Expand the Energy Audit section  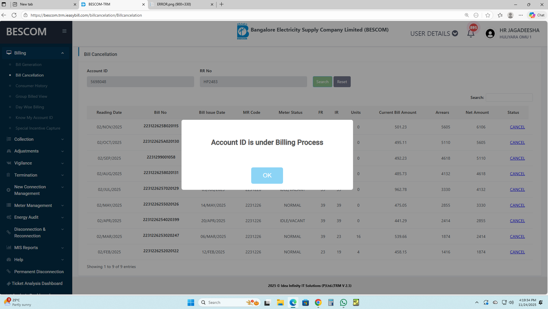[x=36, y=217]
